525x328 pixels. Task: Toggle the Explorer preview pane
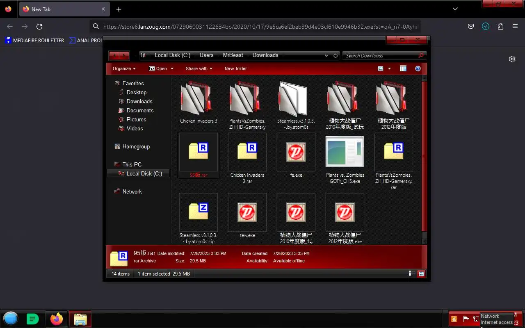coord(403,68)
